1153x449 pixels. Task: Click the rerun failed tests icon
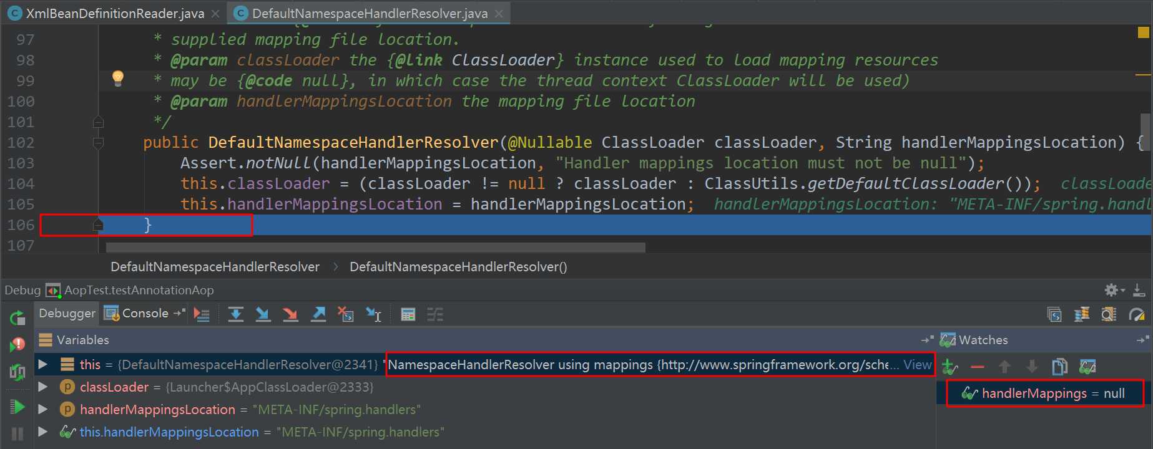pos(17,345)
